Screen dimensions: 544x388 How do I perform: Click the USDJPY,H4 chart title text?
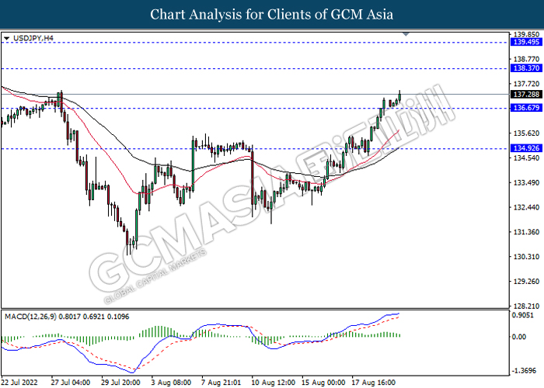point(33,38)
